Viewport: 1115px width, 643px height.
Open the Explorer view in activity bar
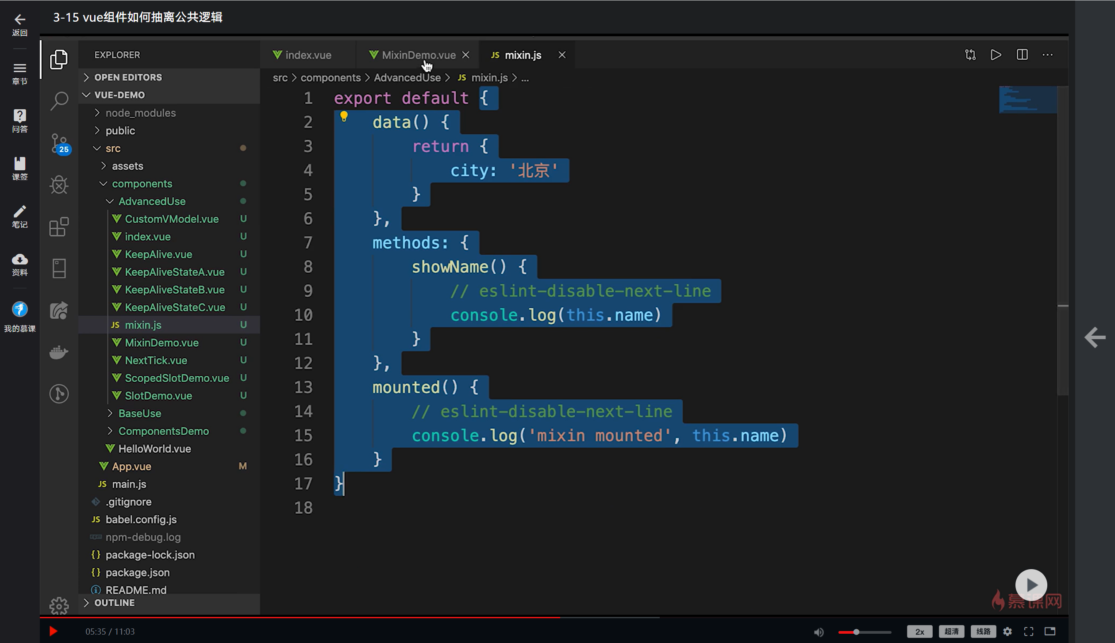tap(59, 59)
